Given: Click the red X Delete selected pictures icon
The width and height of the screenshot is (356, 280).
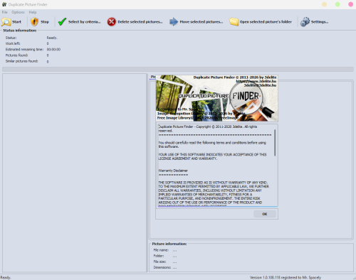Looking at the screenshot, I should [x=111, y=22].
